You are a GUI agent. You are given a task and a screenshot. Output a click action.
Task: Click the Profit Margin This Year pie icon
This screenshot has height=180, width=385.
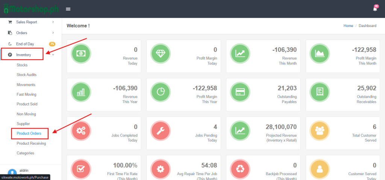[x=160, y=92]
